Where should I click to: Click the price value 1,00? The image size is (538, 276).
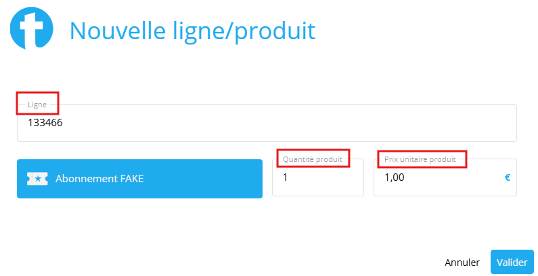pos(395,178)
